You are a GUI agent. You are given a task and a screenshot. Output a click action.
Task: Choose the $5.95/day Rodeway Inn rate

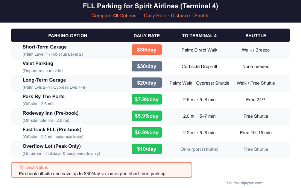147,116
